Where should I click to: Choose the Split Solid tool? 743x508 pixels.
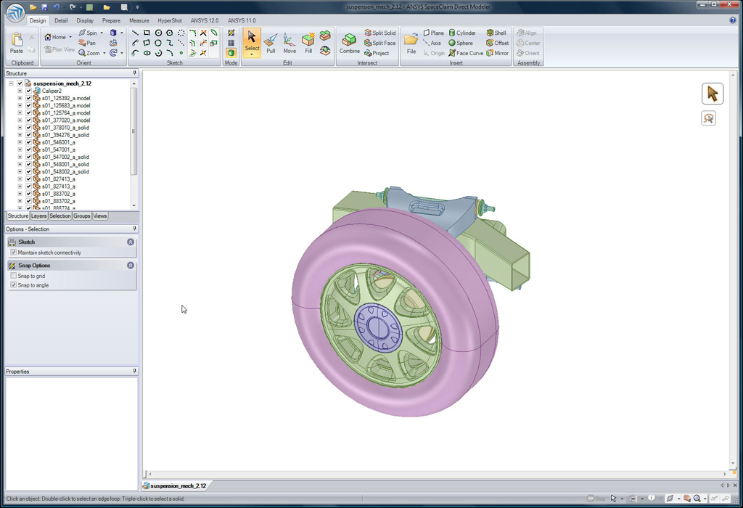click(x=380, y=33)
